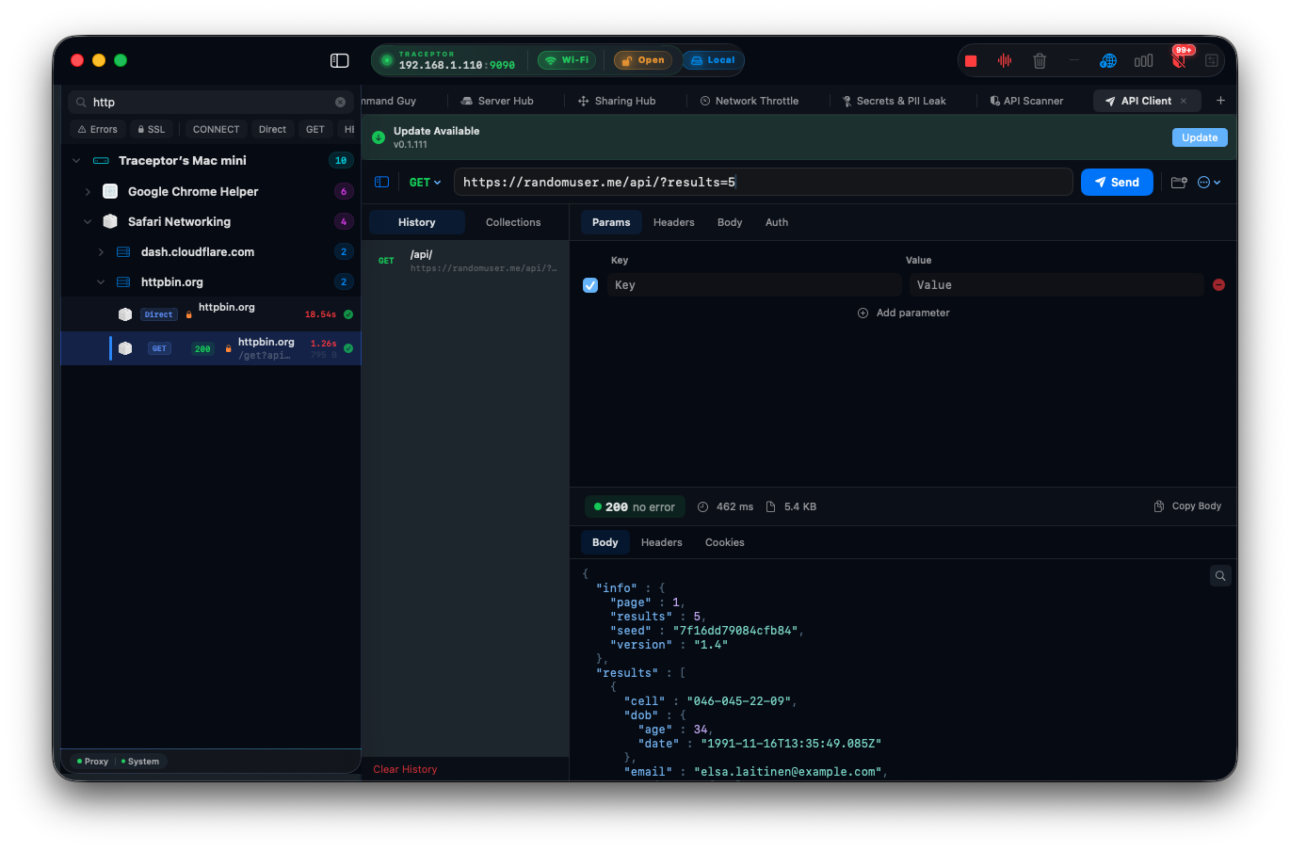Image resolution: width=1290 pixels, height=851 pixels.
Task: Click Add parameter plus icon
Action: point(863,313)
